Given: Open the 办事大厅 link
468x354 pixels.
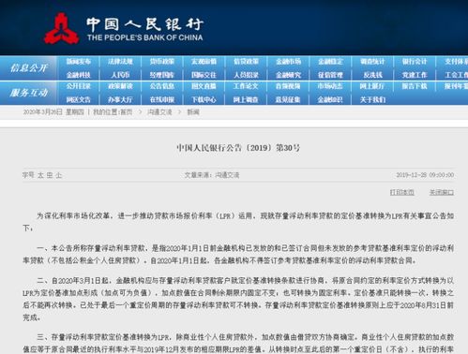Looking at the screenshot, I should tap(120, 99).
